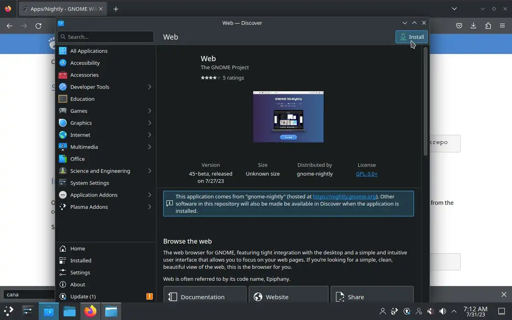Click the Discover search field
Viewport: 512px width, 320px height.
click(106, 37)
